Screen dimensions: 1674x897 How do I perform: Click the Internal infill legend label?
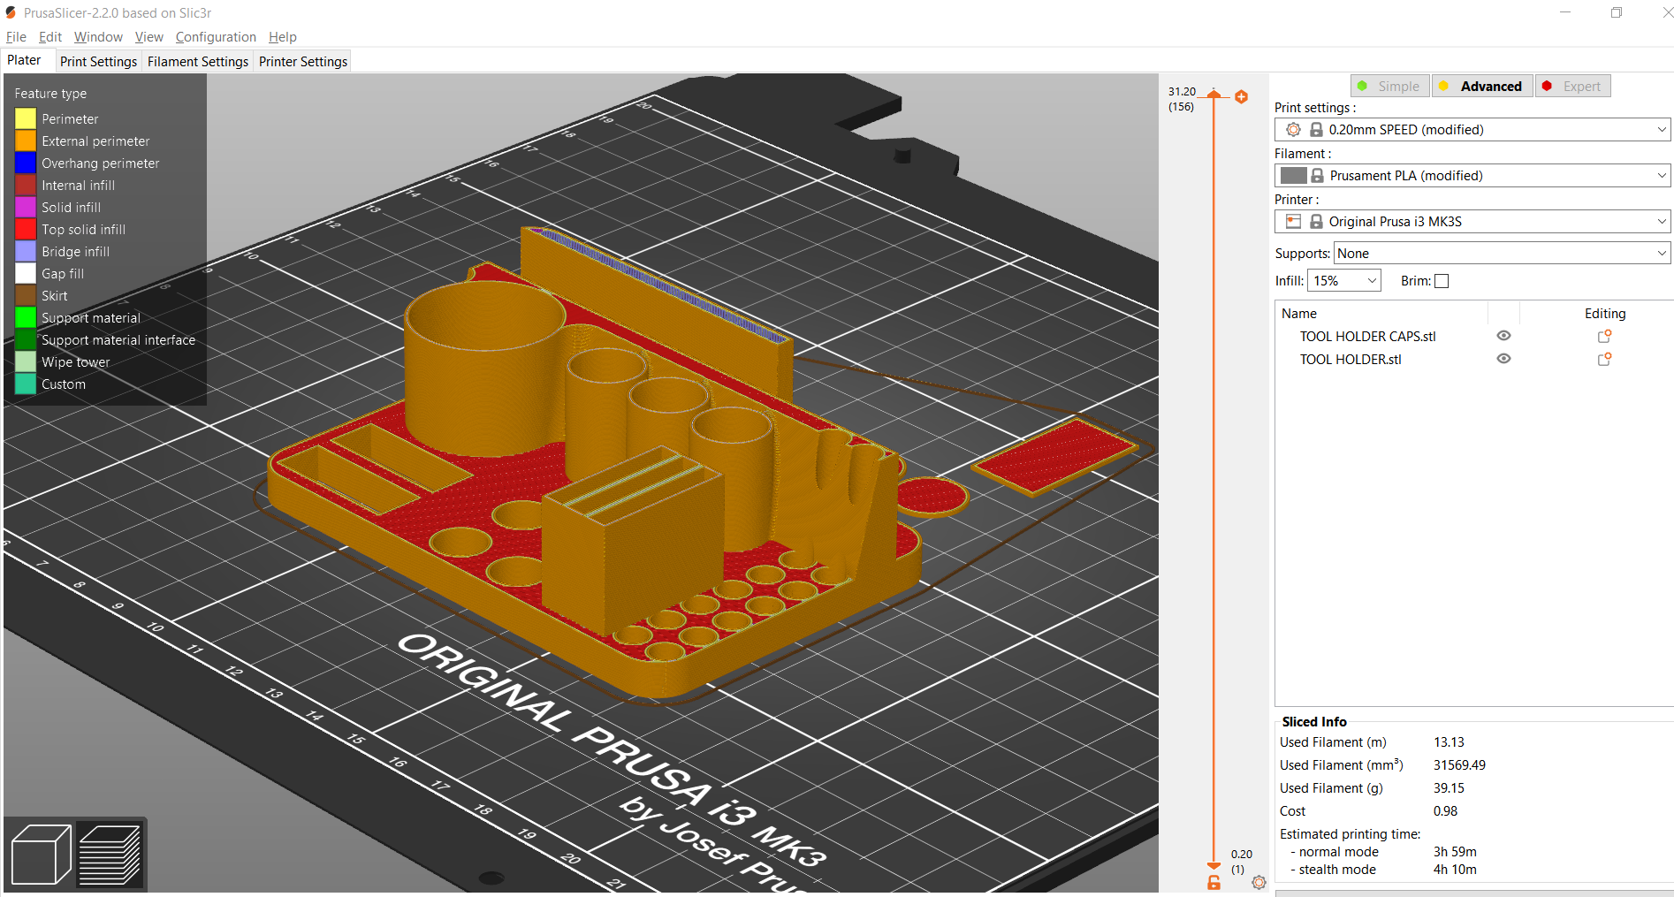(78, 186)
